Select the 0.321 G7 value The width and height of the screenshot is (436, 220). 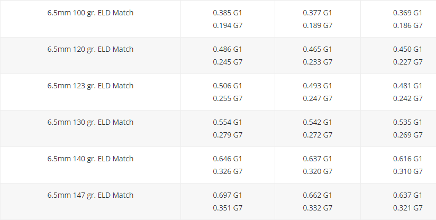(408, 208)
